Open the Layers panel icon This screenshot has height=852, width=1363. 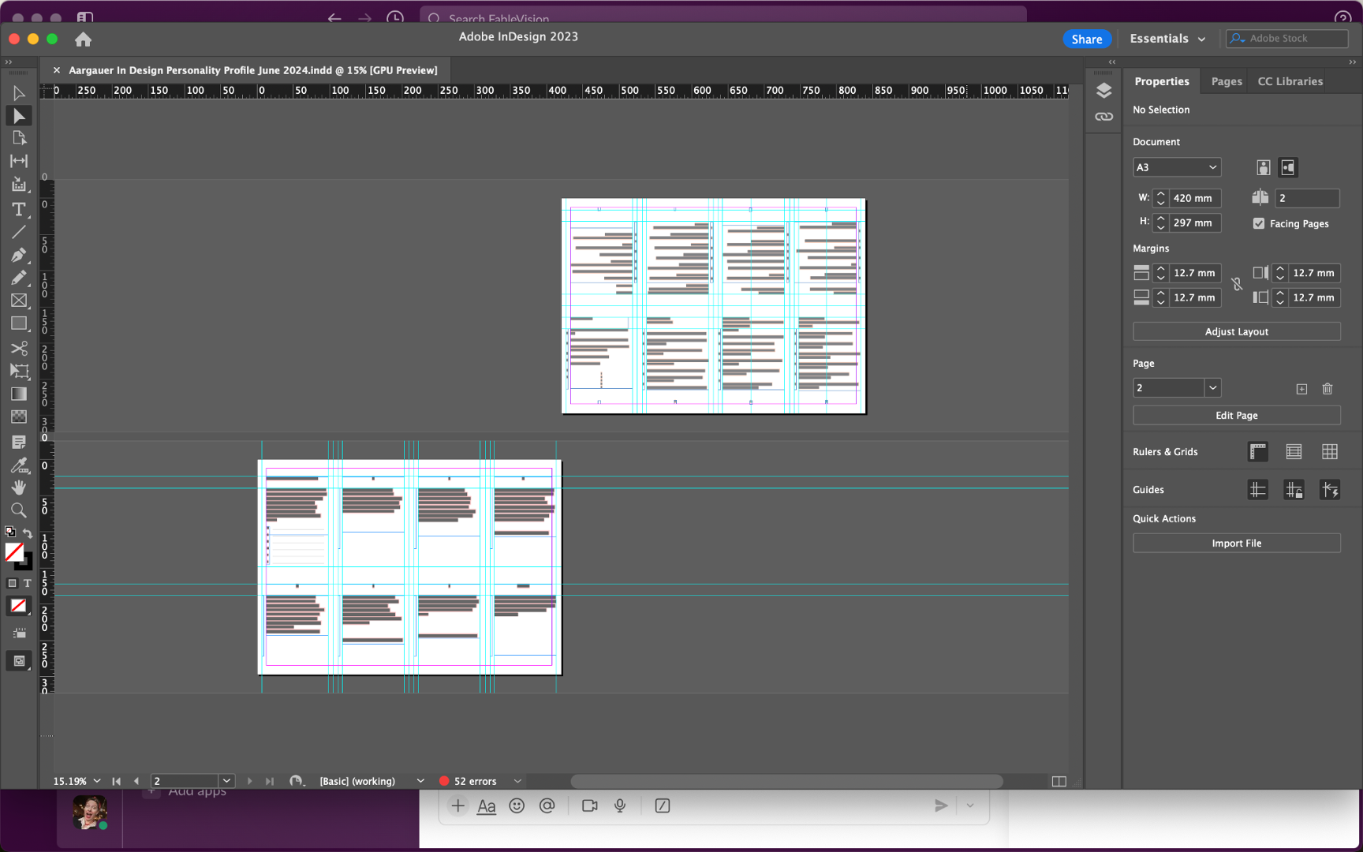[x=1103, y=90]
